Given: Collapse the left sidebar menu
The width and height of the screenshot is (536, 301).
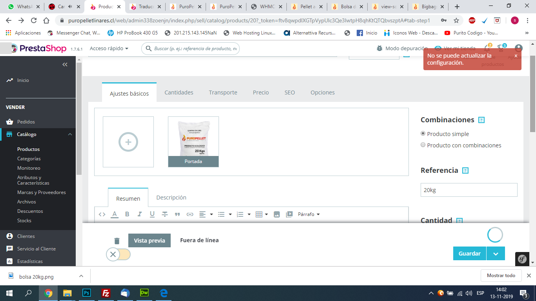Looking at the screenshot, I should [x=65, y=65].
